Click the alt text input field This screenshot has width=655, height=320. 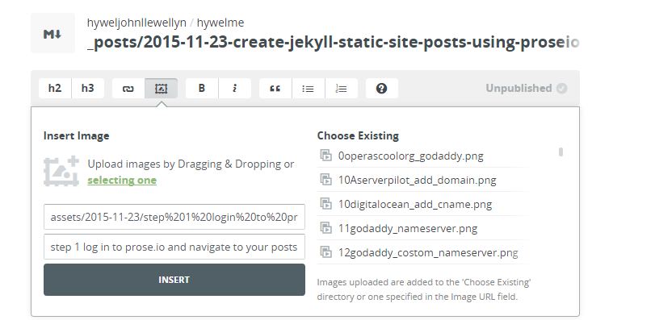[174, 247]
